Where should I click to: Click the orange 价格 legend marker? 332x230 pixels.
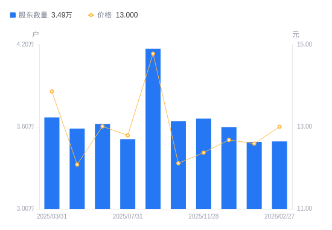point(91,15)
